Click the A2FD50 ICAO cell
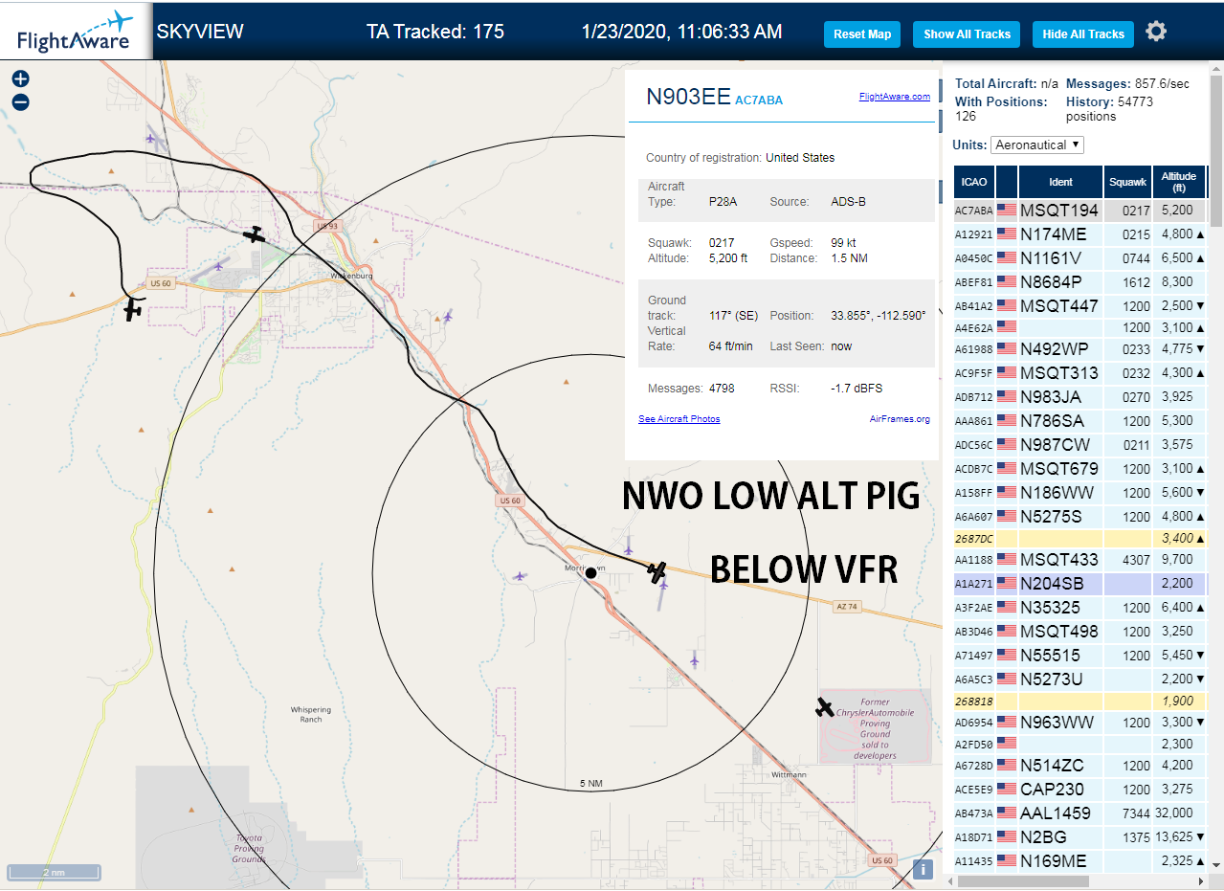 (x=974, y=745)
